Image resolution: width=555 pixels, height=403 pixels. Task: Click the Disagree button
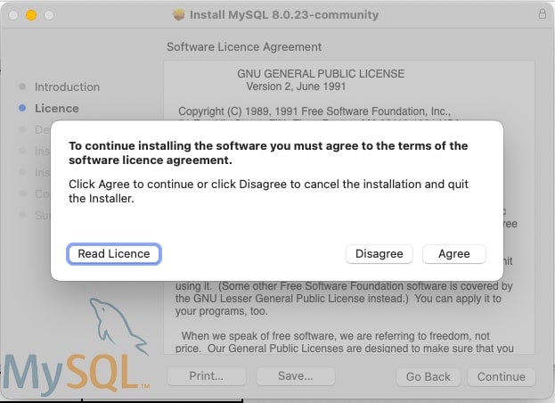tap(380, 254)
